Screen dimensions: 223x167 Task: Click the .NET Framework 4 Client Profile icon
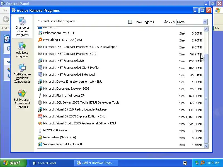40,68
